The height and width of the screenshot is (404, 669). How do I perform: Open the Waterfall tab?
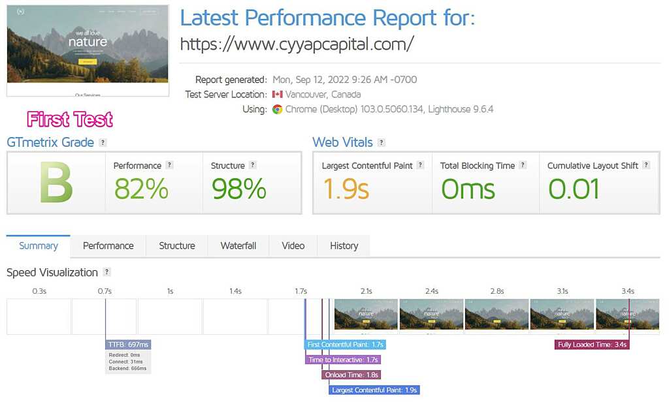(x=238, y=246)
